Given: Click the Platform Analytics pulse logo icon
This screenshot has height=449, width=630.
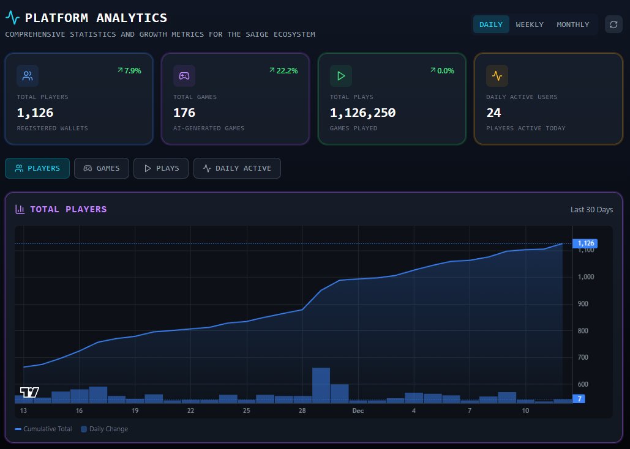Looking at the screenshot, I should coord(12,18).
